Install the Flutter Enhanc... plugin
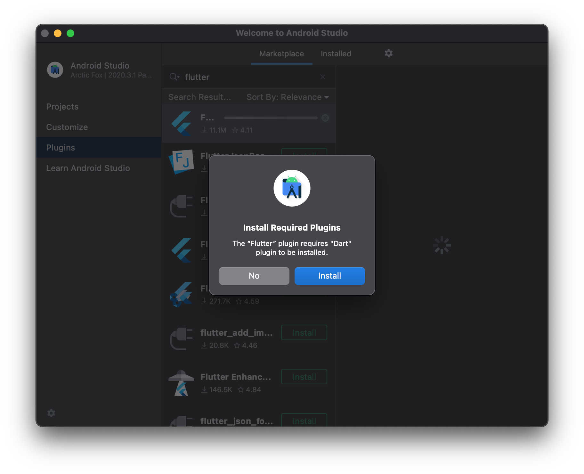The width and height of the screenshot is (584, 474). tap(304, 377)
